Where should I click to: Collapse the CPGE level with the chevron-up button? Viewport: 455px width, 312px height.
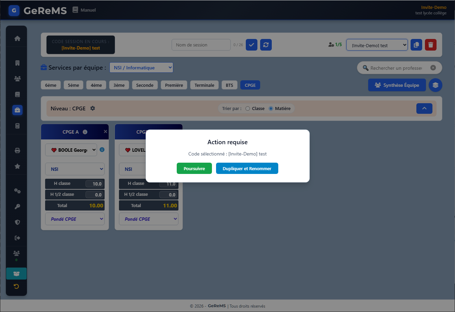click(424, 108)
